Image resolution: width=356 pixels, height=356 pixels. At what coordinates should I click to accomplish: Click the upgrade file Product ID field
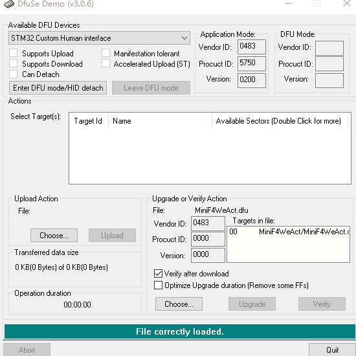[208, 239]
